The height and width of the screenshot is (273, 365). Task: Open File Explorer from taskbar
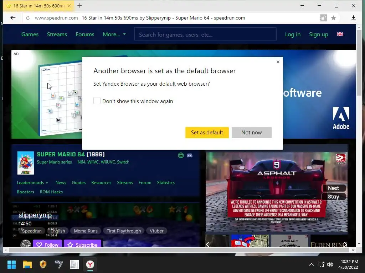point(27,264)
